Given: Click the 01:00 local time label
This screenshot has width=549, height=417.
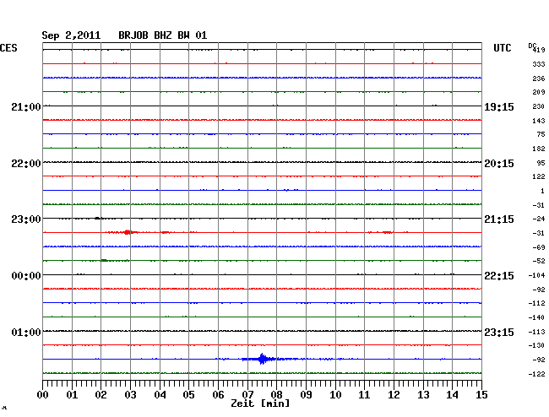Looking at the screenshot, I should tap(26, 332).
